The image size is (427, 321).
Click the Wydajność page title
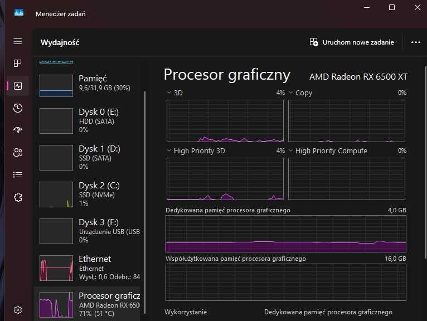pos(60,42)
